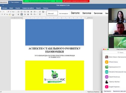The width and height of the screenshot is (126, 93).
Task: Click the Zoom sharing security shield icon
Action: point(55,1)
